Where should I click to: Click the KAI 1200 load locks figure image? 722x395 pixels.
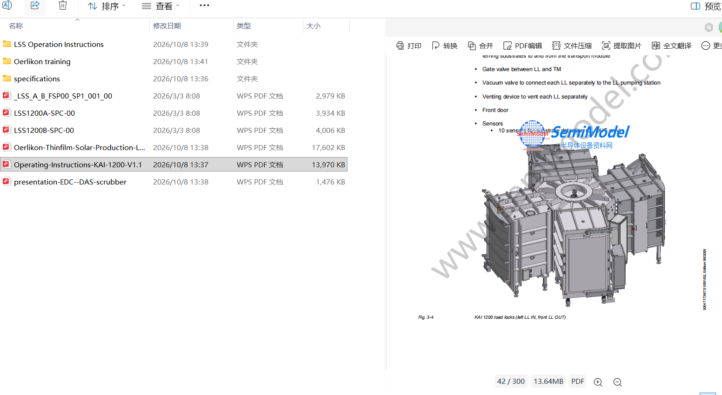[575, 225]
